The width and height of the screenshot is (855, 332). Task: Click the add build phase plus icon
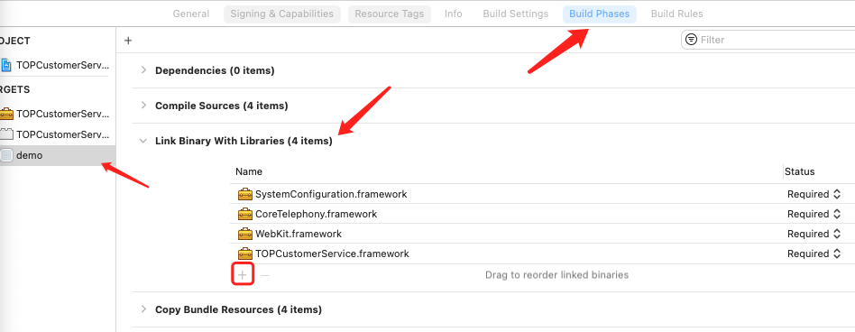pos(128,41)
